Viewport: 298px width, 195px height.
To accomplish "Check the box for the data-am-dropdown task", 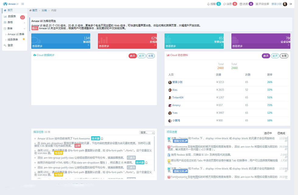I will click(x=35, y=143).
